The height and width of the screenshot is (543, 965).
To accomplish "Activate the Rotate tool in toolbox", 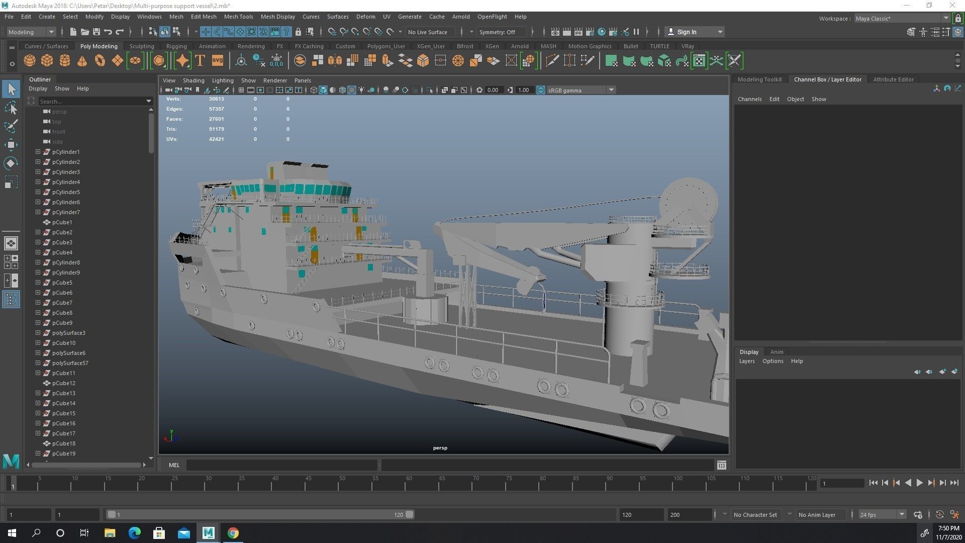I will (x=11, y=163).
